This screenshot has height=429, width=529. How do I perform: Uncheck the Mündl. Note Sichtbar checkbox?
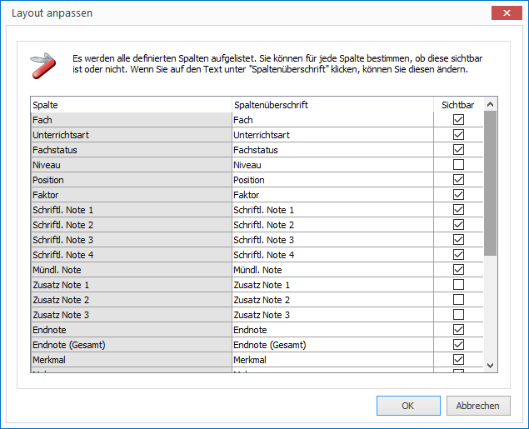pos(458,269)
